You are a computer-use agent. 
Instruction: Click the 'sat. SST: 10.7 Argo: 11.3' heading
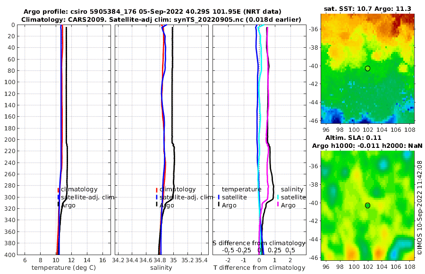click(367, 9)
